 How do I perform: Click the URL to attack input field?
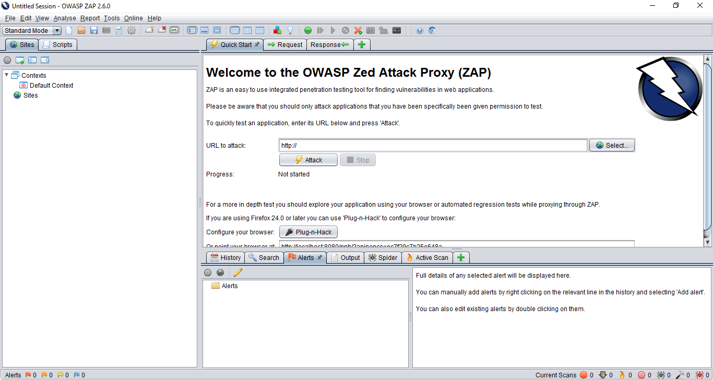tap(433, 145)
